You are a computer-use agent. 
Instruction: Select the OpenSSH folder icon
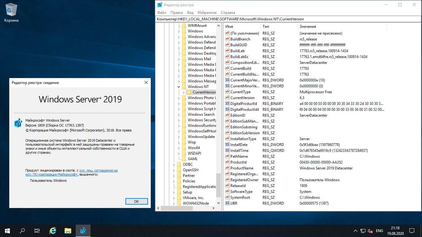179,170
